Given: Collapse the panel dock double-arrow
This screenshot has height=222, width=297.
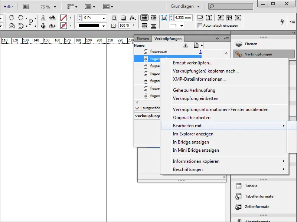Looking at the screenshot, I should 293,33.
